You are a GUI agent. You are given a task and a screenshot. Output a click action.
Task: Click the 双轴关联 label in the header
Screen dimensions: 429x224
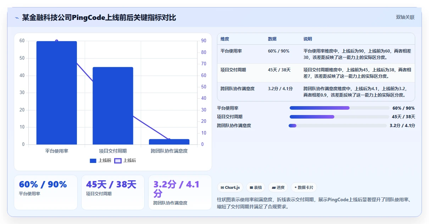[405, 17]
